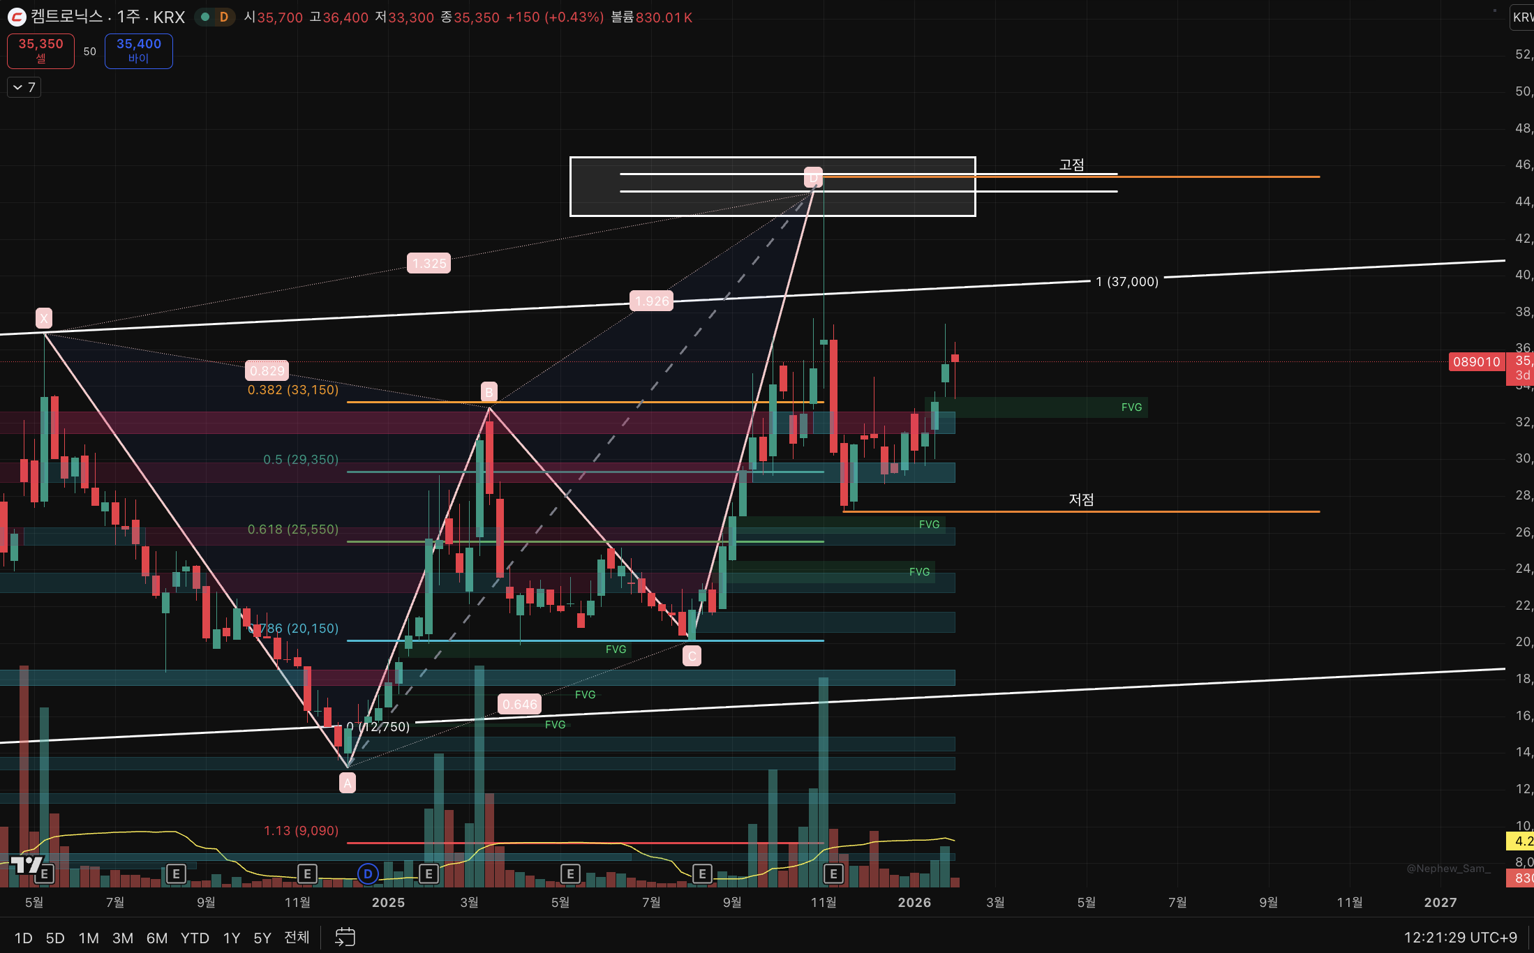Viewport: 1534px width, 953px height.
Task: Click the red 35,350 sell button
Action: coord(40,51)
